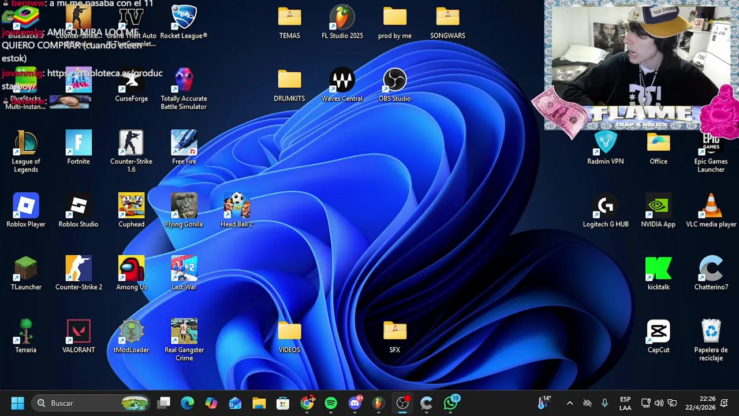Open Roblox Studio shortcut

tap(79, 211)
